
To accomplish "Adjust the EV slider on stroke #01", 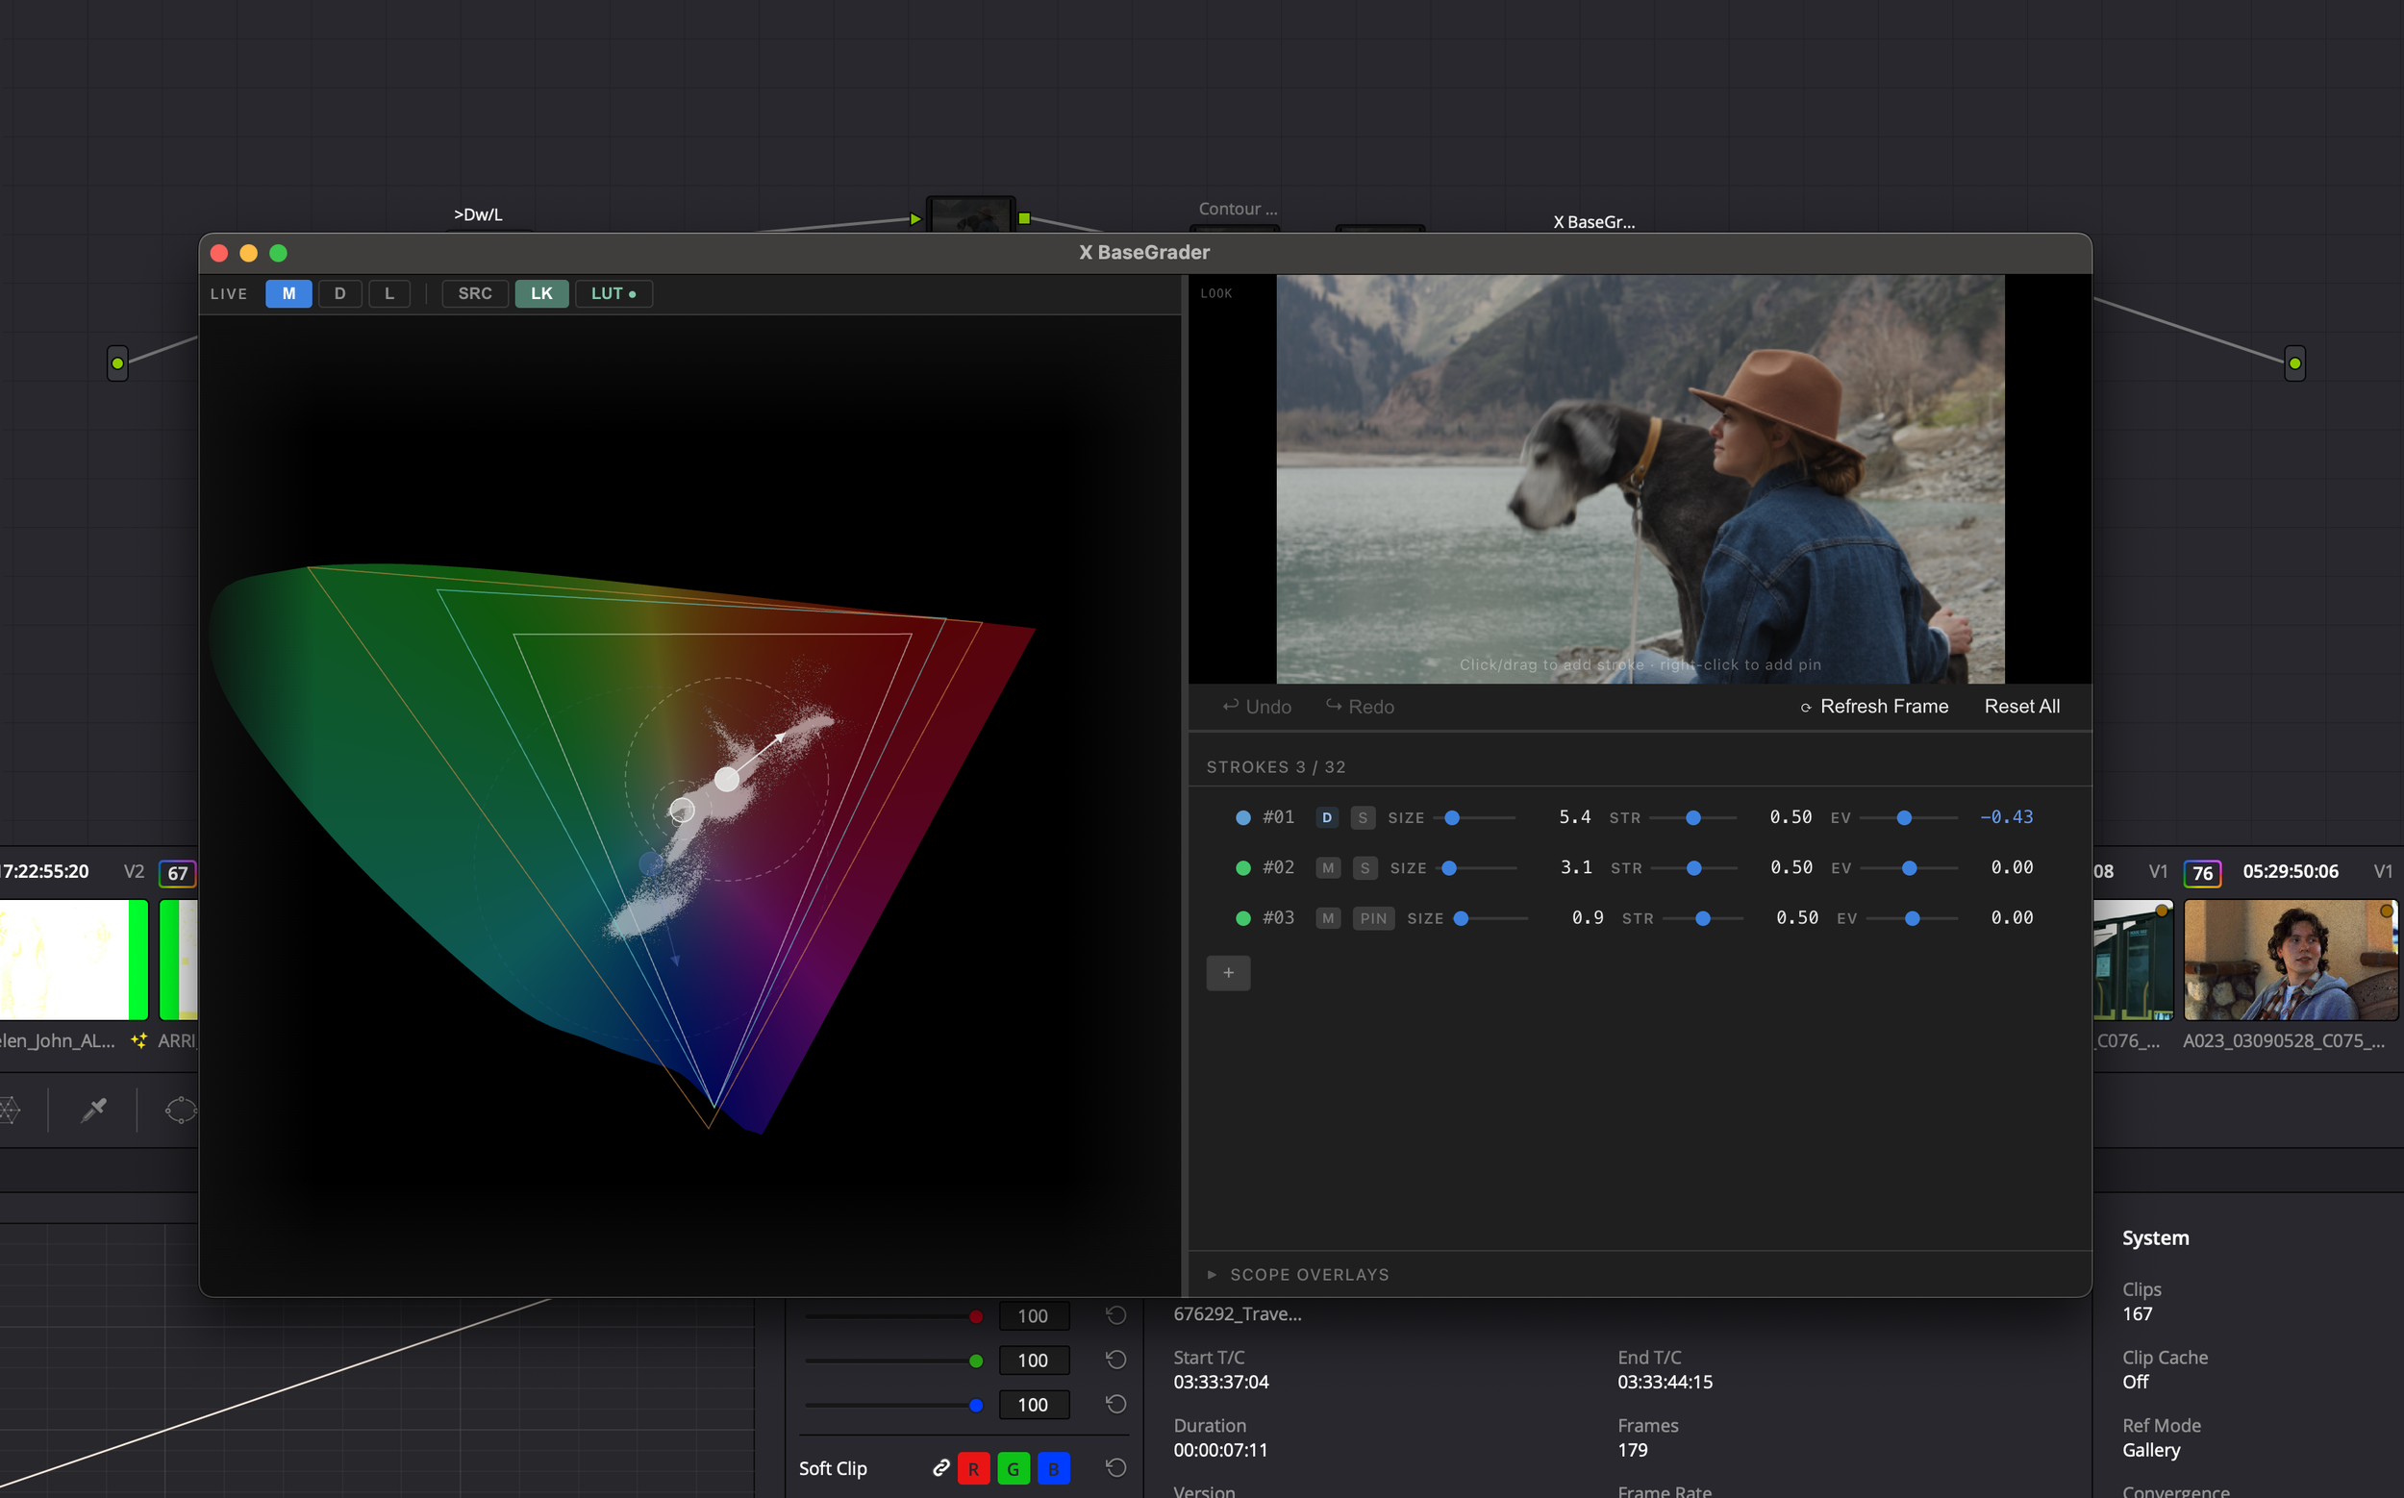I will point(1904,817).
